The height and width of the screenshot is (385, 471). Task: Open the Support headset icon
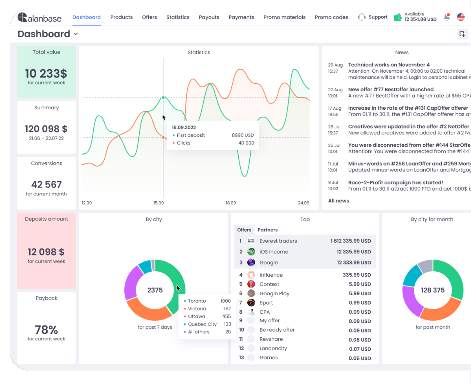361,17
